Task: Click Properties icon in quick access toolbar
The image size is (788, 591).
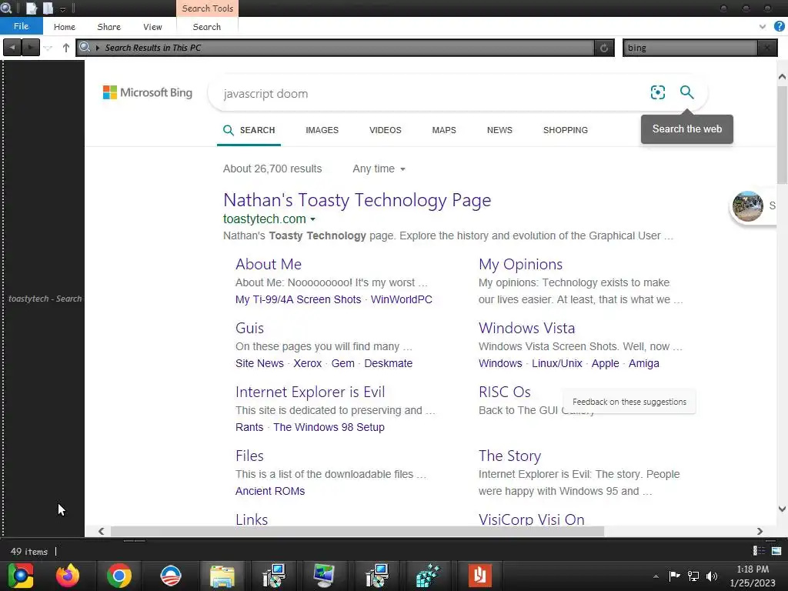Action: [x=31, y=8]
